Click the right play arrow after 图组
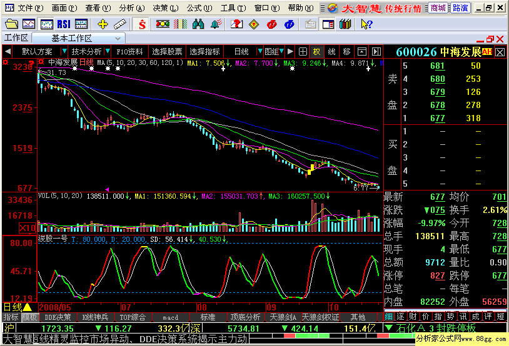The image size is (509, 346). tap(290, 52)
